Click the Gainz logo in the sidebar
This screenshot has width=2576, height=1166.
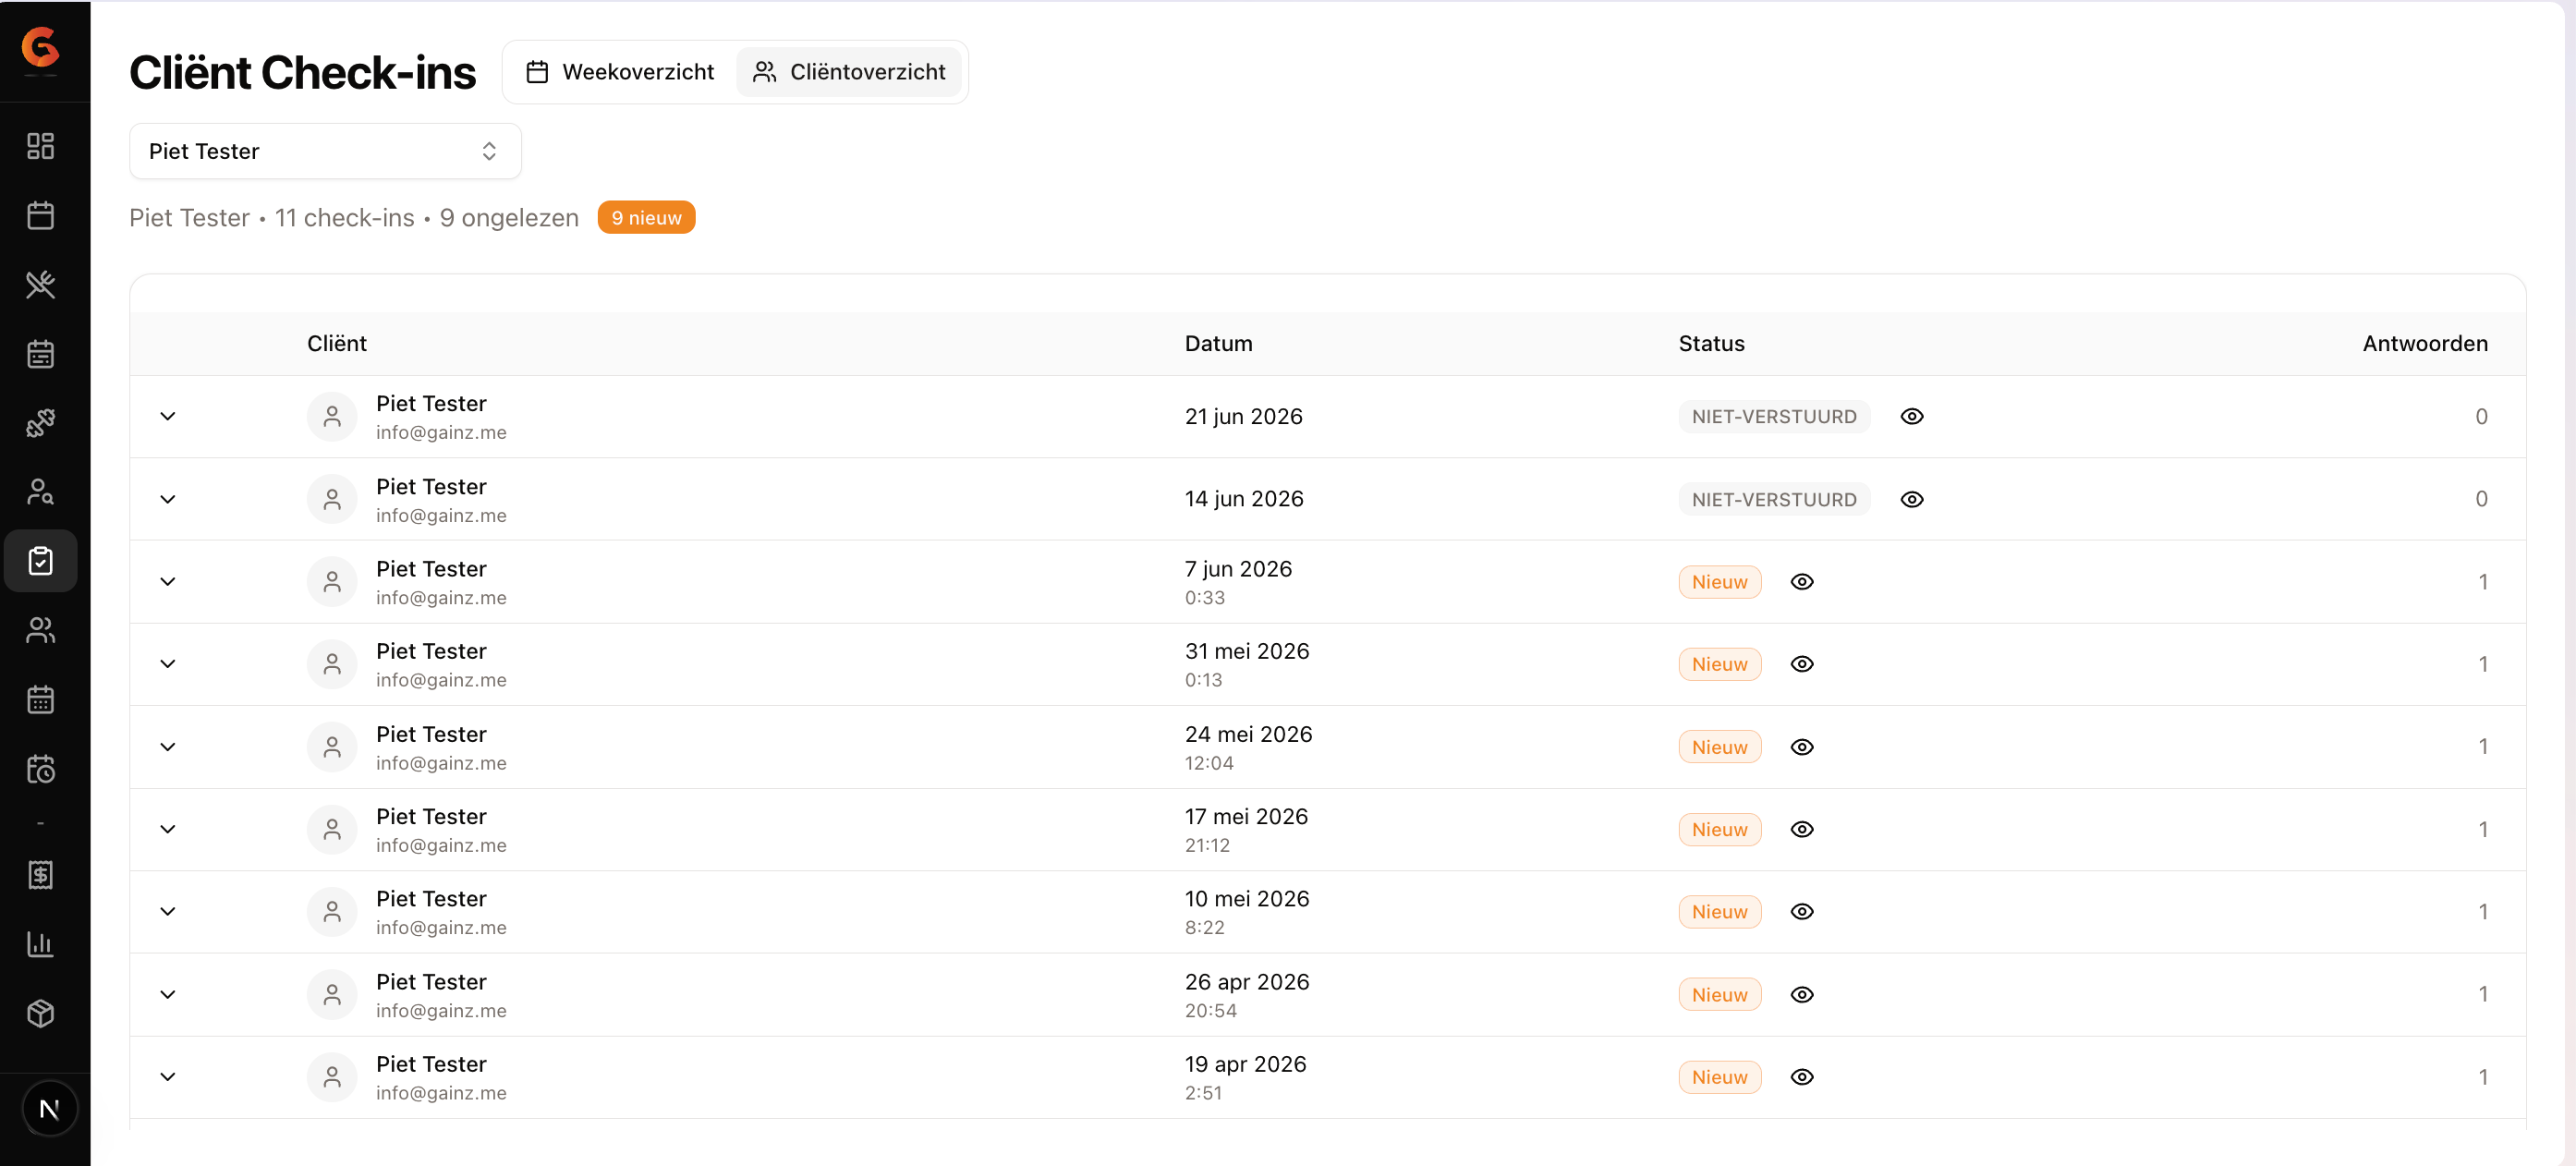40,46
